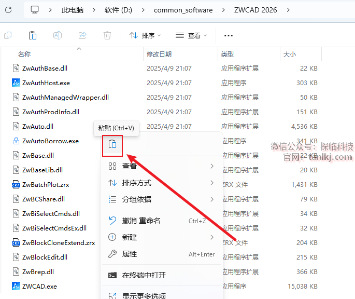Open the 排序 sort dropdown
This screenshot has width=355, height=299.
pyautogui.click(x=145, y=36)
